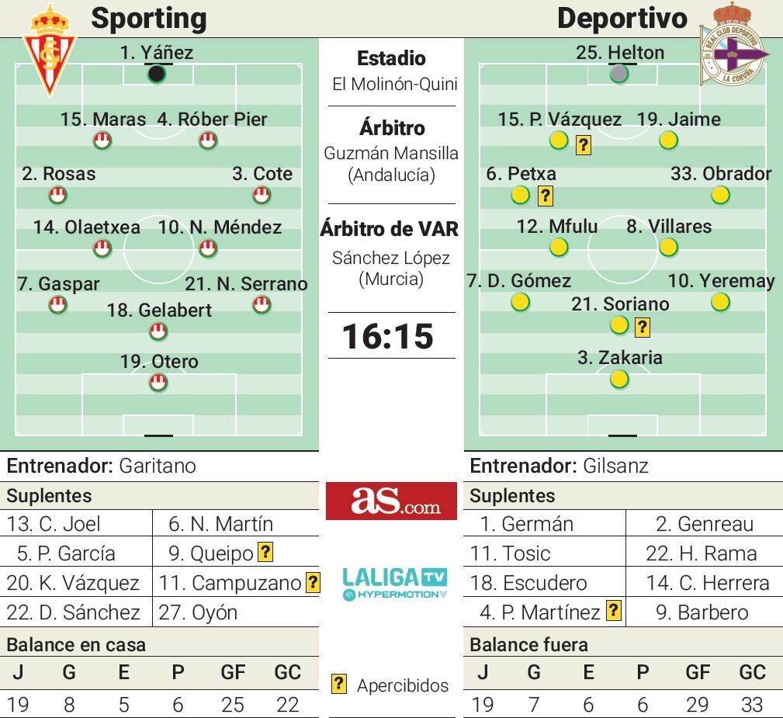This screenshot has height=718, width=783.
Task: Click the Sporting club crest
Action: [50, 50]
